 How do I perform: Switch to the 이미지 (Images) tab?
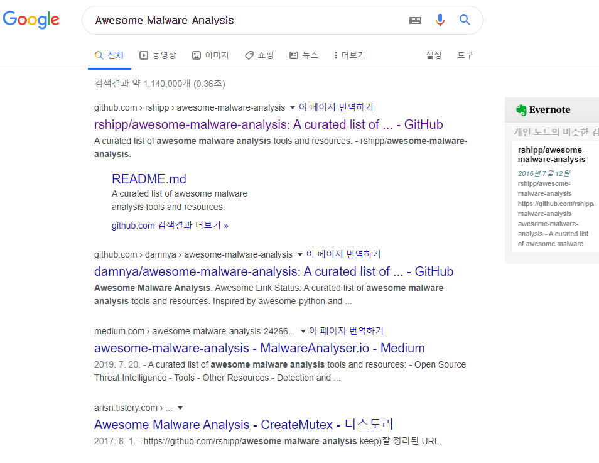[210, 55]
